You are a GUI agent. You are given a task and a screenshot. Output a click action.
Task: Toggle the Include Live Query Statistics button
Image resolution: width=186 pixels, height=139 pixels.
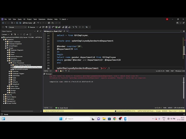(x=56, y=27)
